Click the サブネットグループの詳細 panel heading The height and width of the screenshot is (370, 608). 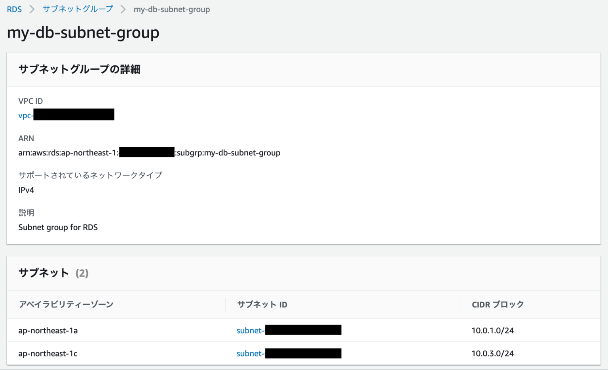79,69
